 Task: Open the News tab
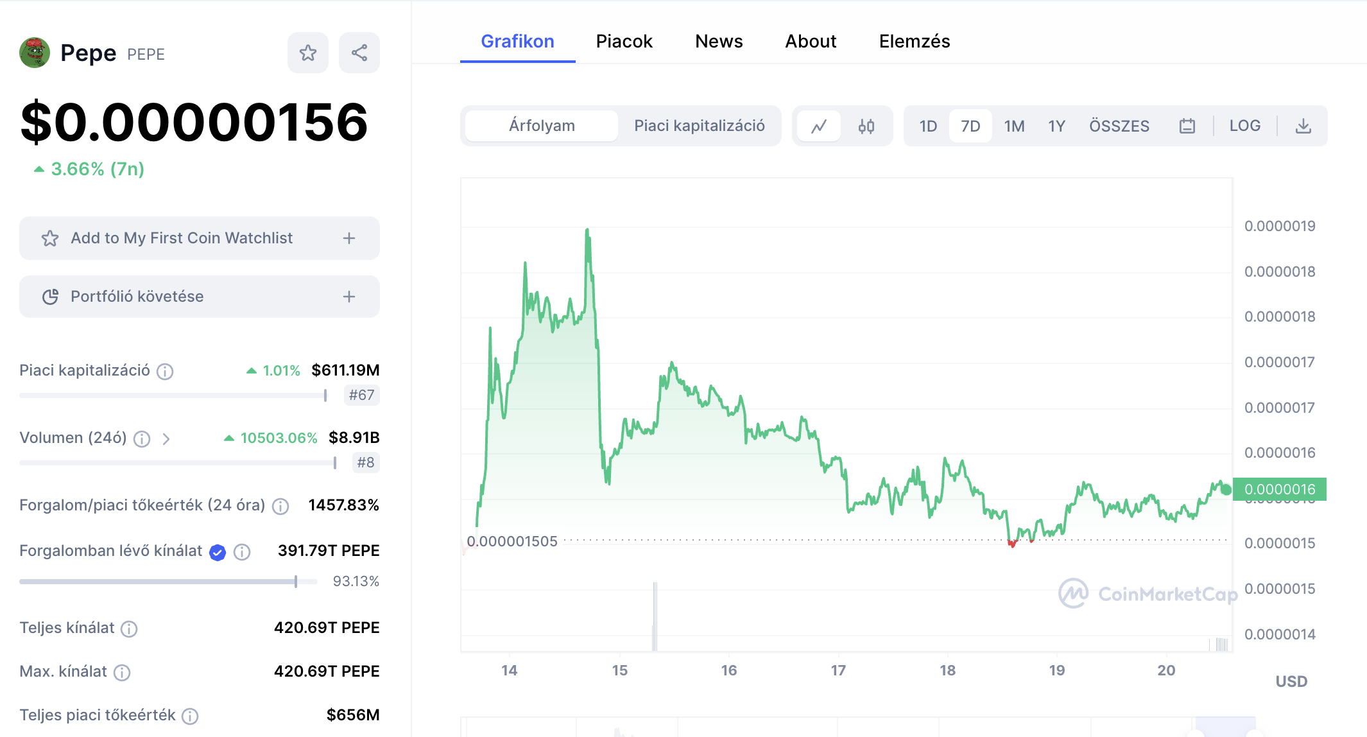click(719, 41)
